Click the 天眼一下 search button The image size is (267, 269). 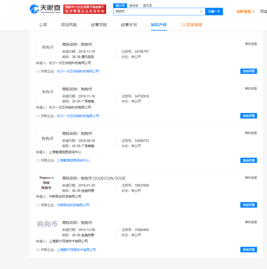(x=214, y=11)
